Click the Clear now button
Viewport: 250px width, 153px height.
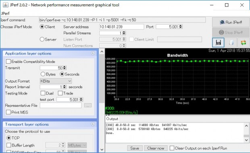point(156,148)
